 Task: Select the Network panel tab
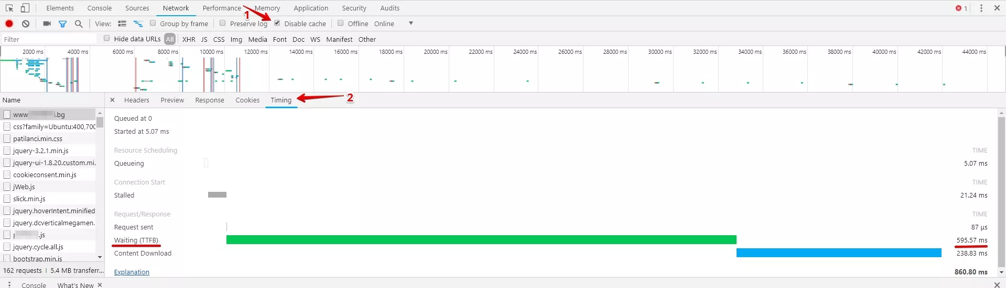[176, 8]
